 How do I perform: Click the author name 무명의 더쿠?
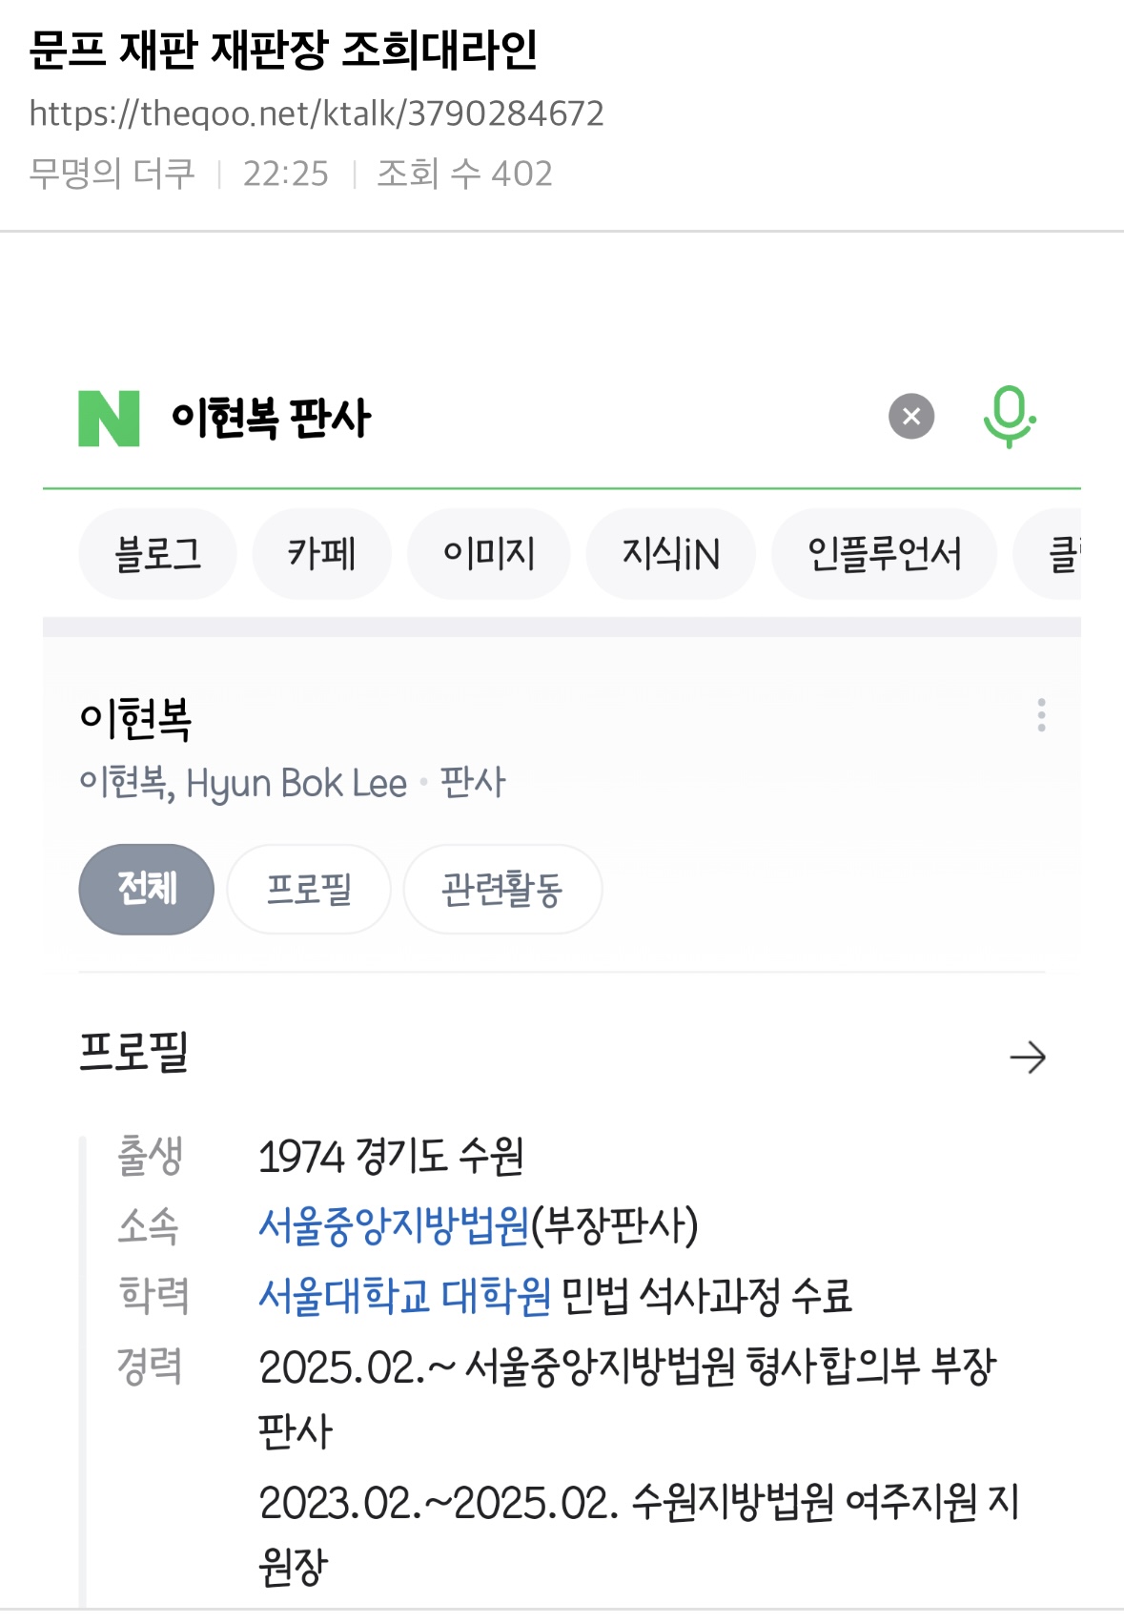(112, 174)
